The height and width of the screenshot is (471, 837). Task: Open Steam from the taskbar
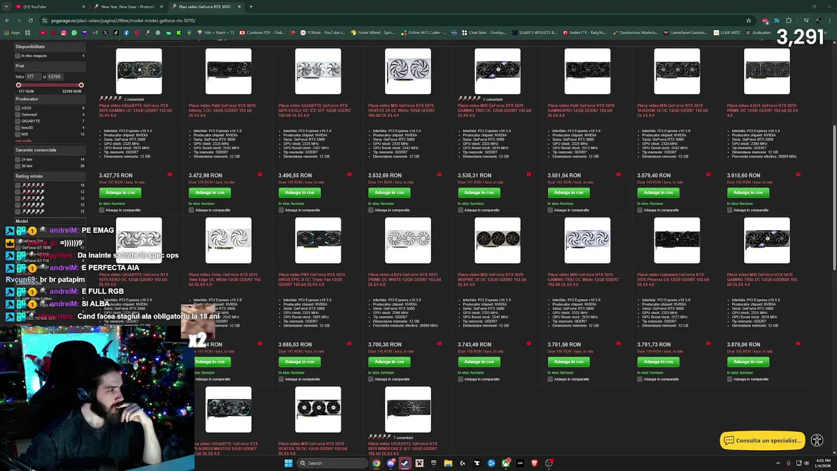[405, 463]
